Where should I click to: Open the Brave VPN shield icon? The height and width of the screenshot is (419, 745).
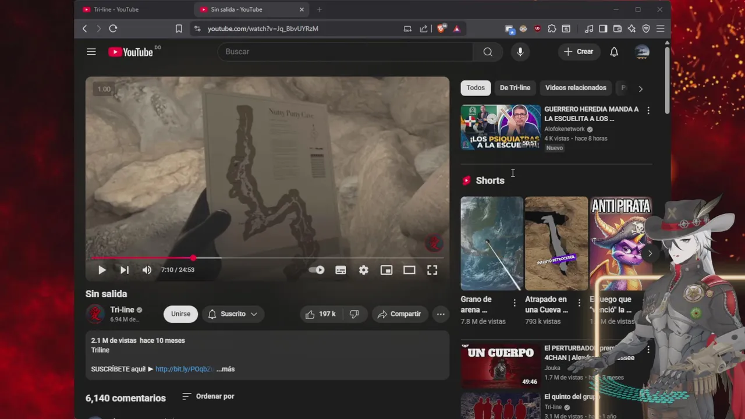tap(646, 29)
